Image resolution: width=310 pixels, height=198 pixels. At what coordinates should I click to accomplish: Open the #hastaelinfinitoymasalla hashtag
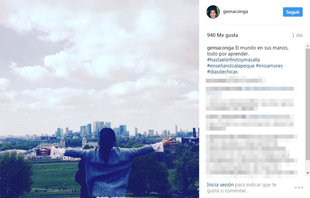[x=233, y=60]
